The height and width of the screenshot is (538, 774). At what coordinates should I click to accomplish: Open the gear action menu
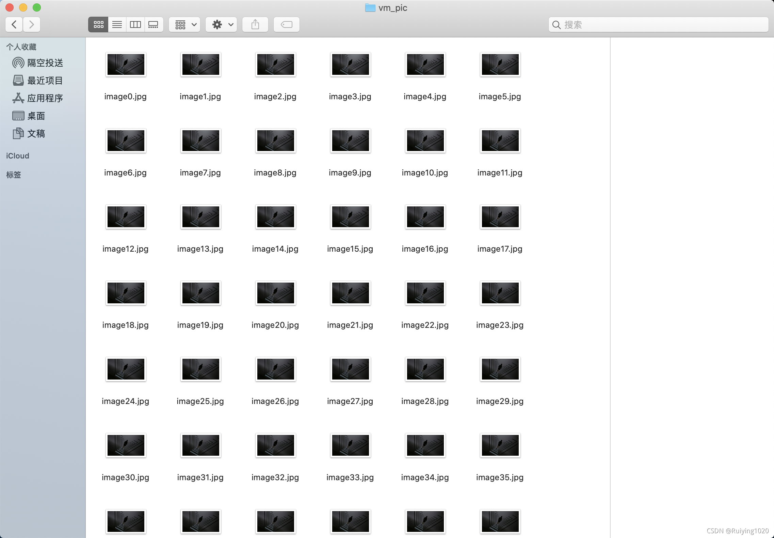[x=222, y=24]
